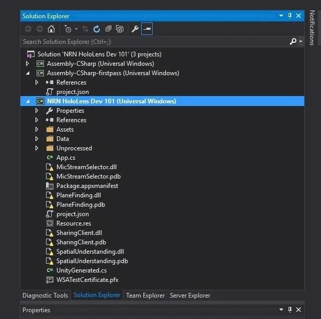Screen dimensions: 321x319
Task: Click the WSATestCertificate.pfx certificate icon
Action: 50,280
